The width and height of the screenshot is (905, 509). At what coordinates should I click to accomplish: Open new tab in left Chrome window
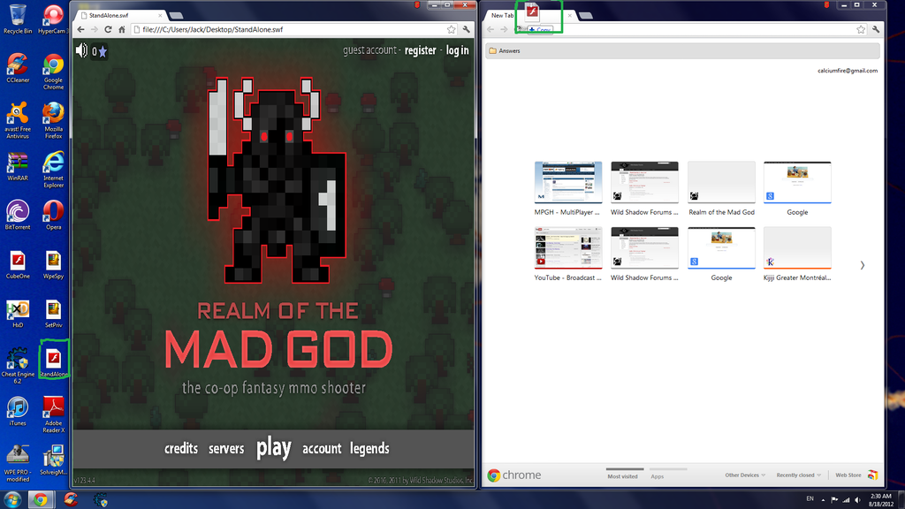click(176, 16)
